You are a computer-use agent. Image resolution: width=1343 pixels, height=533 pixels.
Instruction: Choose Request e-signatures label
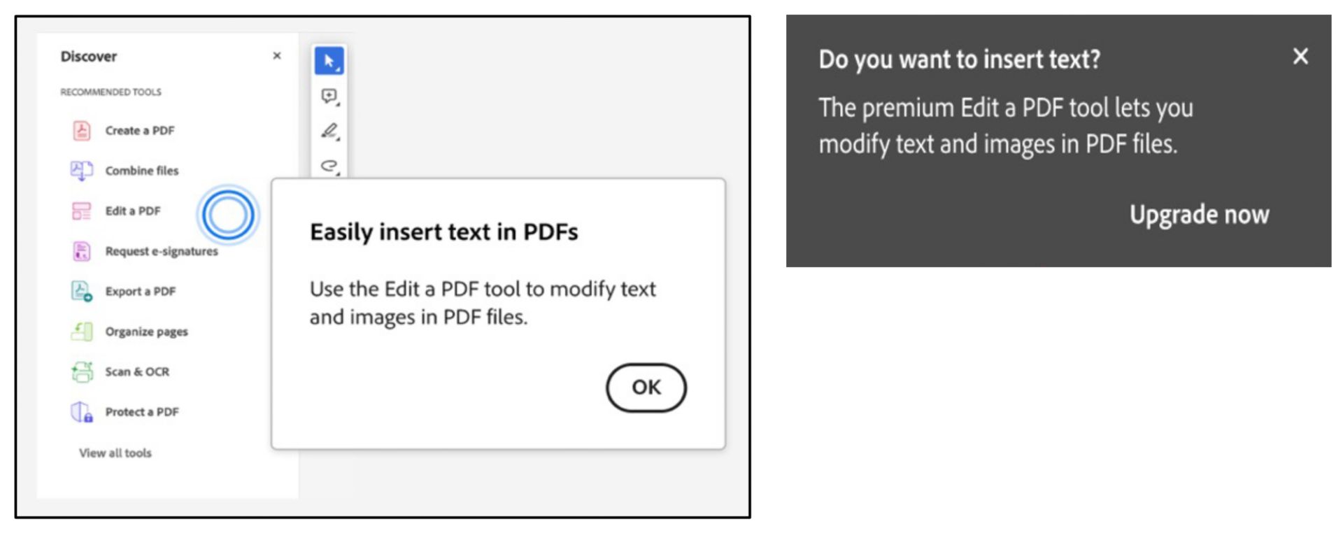pyautogui.click(x=162, y=251)
